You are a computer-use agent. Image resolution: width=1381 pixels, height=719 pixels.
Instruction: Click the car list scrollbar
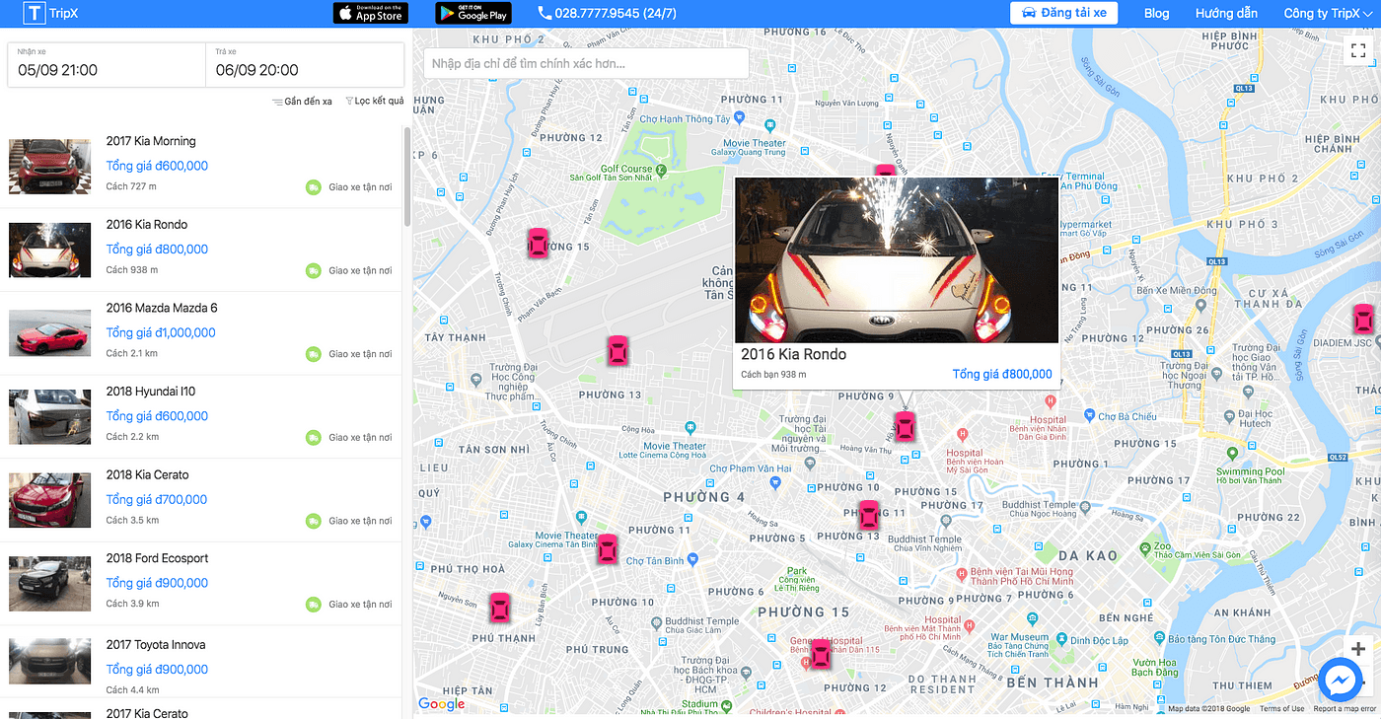(407, 177)
